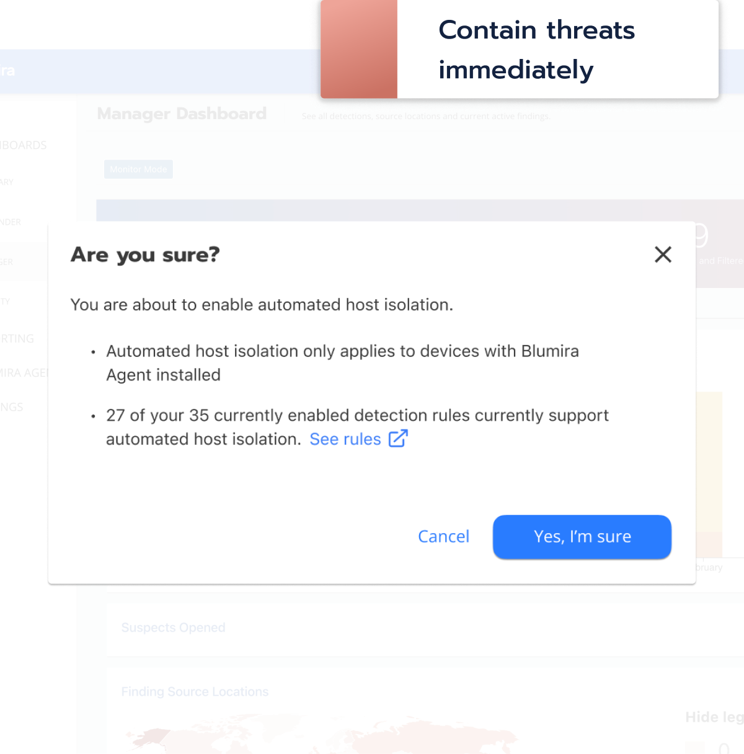Click the faded Monitor Mode badge
The image size is (744, 754).
pos(138,169)
